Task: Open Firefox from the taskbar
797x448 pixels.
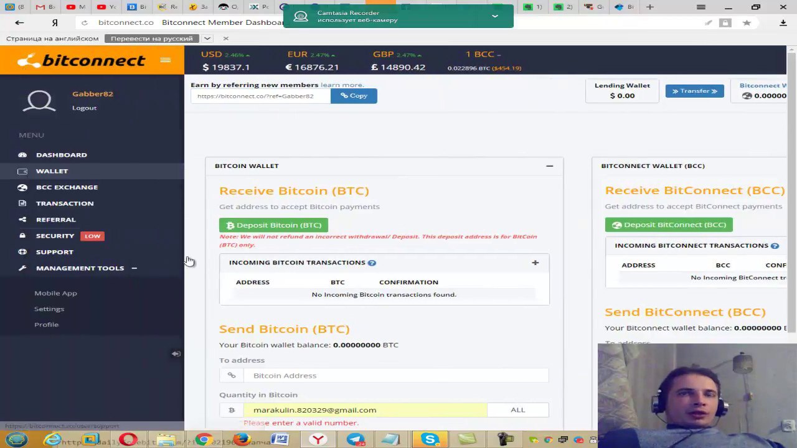Action: [242, 440]
